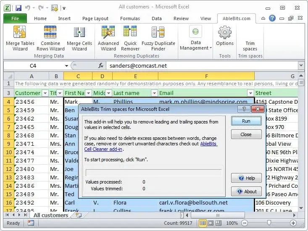This screenshot has width=308, height=231.
Task: Zoom in with the plus button
Action: [x=293, y=223]
